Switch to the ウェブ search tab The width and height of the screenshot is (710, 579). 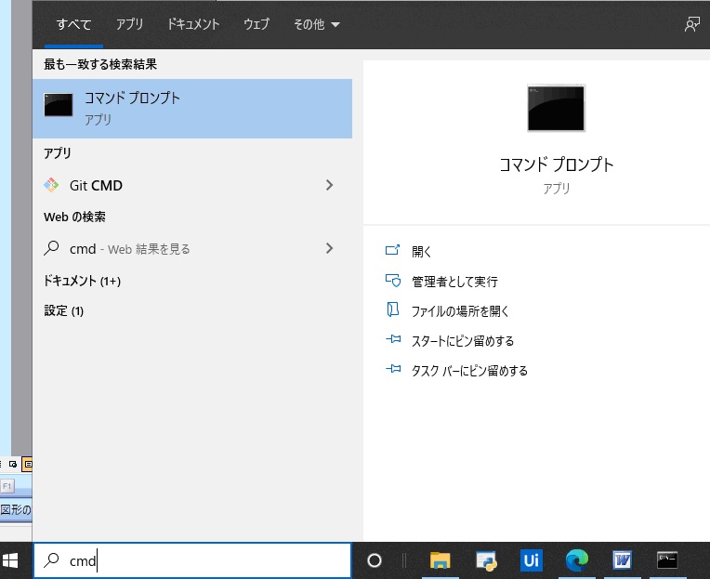[256, 24]
